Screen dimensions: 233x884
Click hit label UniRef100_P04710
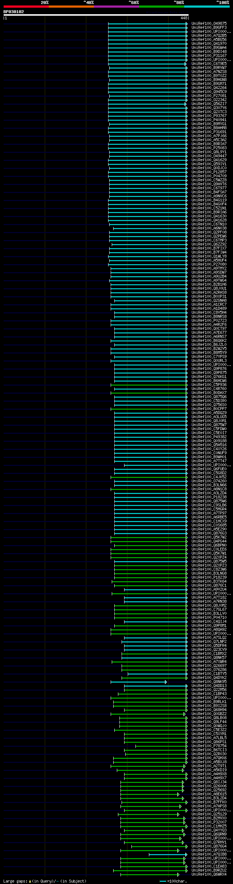(209, 617)
